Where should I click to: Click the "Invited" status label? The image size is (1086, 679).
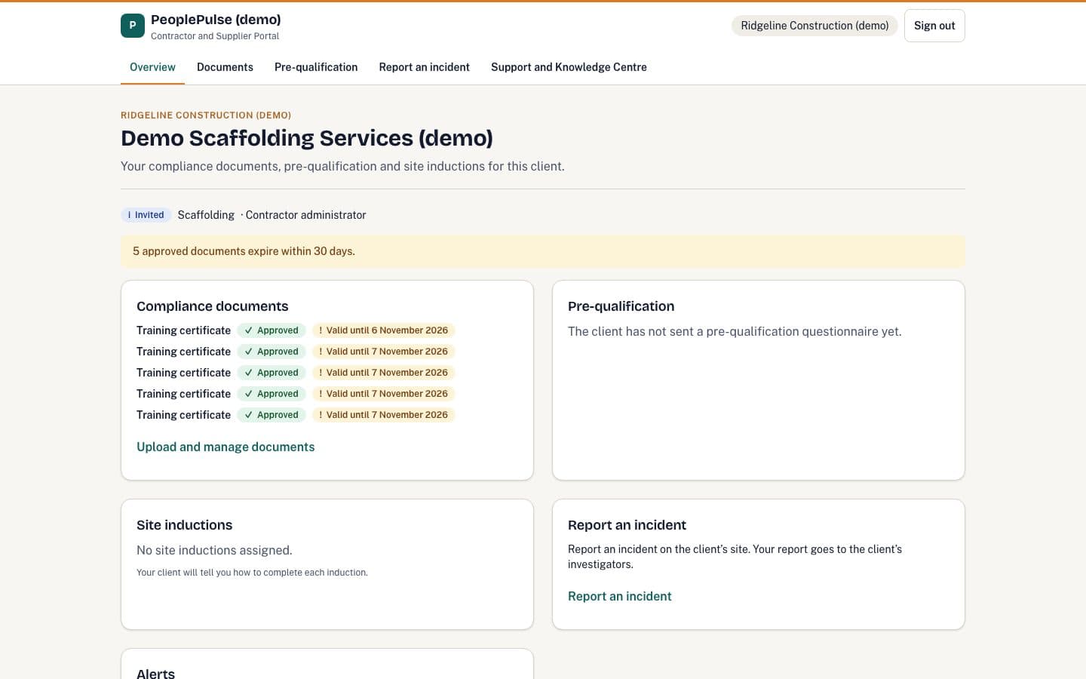(x=149, y=215)
